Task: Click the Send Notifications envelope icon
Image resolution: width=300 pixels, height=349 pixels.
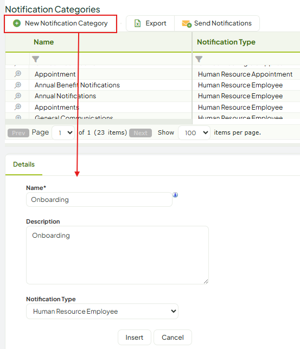Action: click(187, 23)
